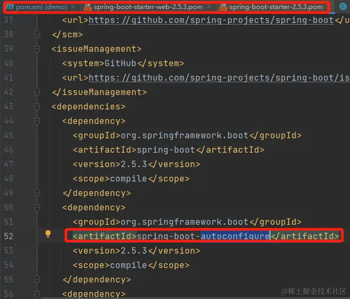Click line number 40 in gutter
Image resolution: width=350 pixels, height=299 pixels.
(x=9, y=63)
